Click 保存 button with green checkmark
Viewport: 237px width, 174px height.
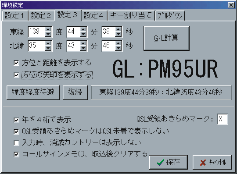coord(168,162)
